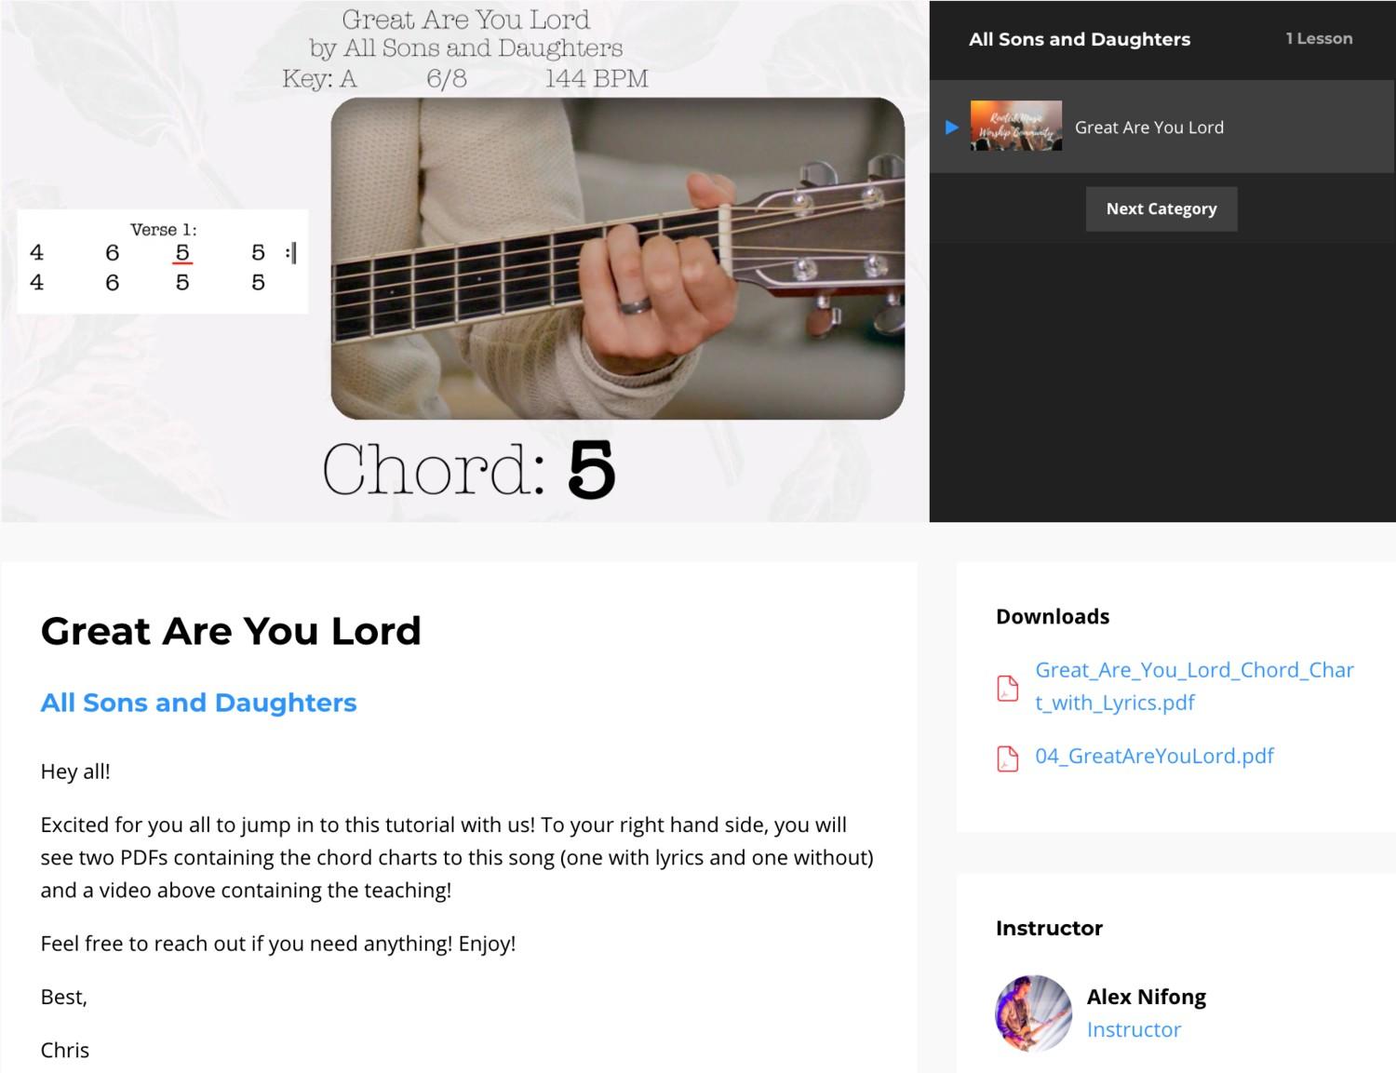Click the All Sons and Daughters playlist header

1080,39
